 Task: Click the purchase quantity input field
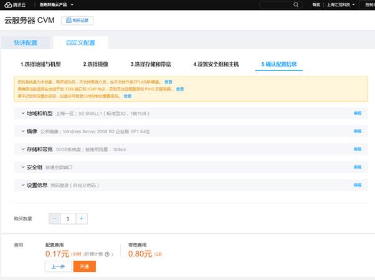click(68, 218)
